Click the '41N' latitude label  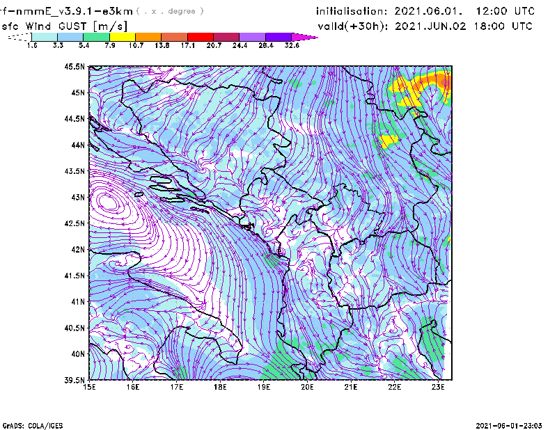click(x=78, y=302)
